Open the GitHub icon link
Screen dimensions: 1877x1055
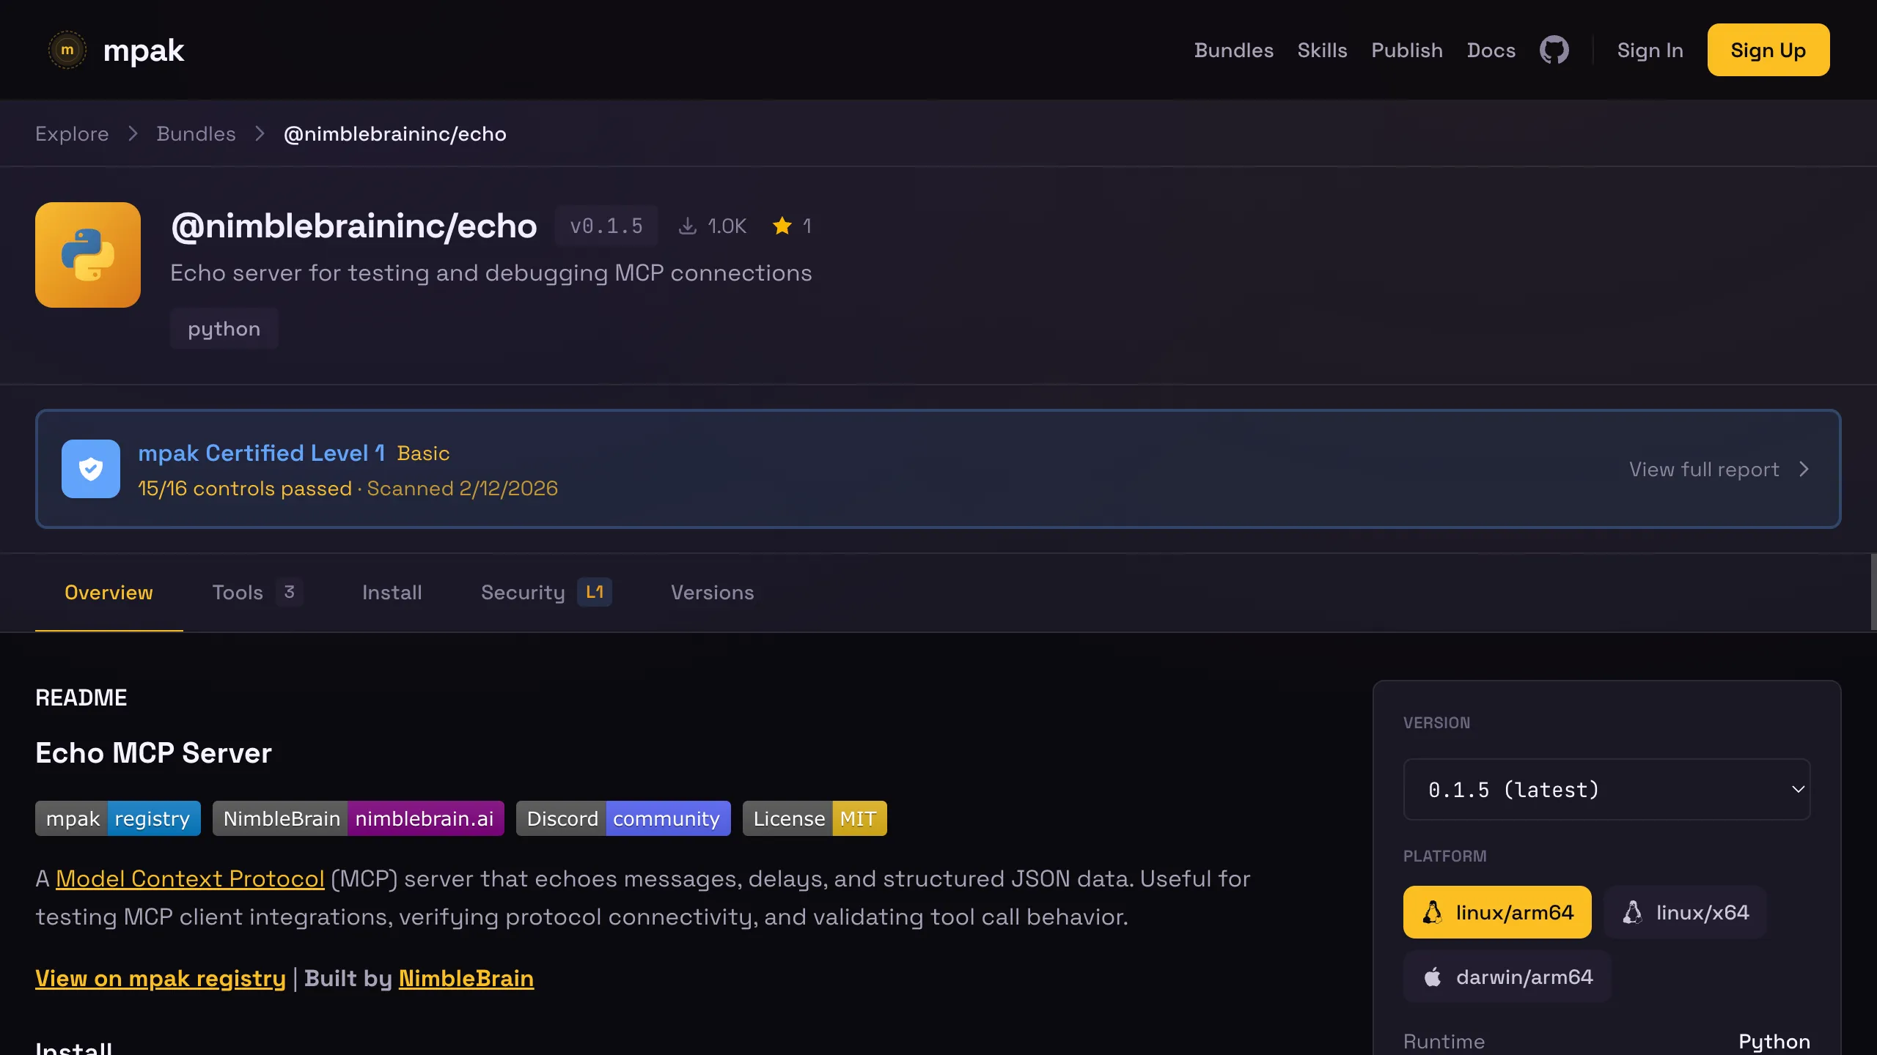coord(1554,50)
